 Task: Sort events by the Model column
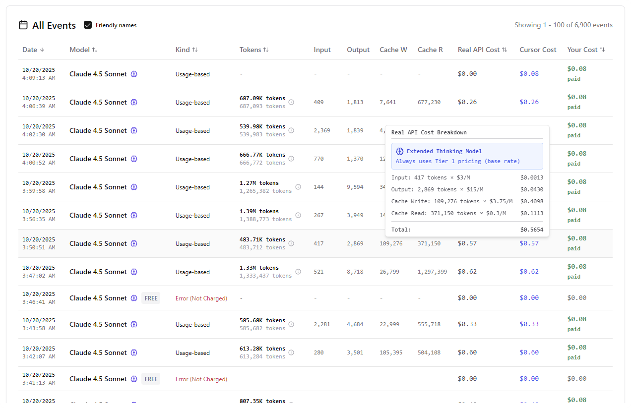tap(83, 50)
